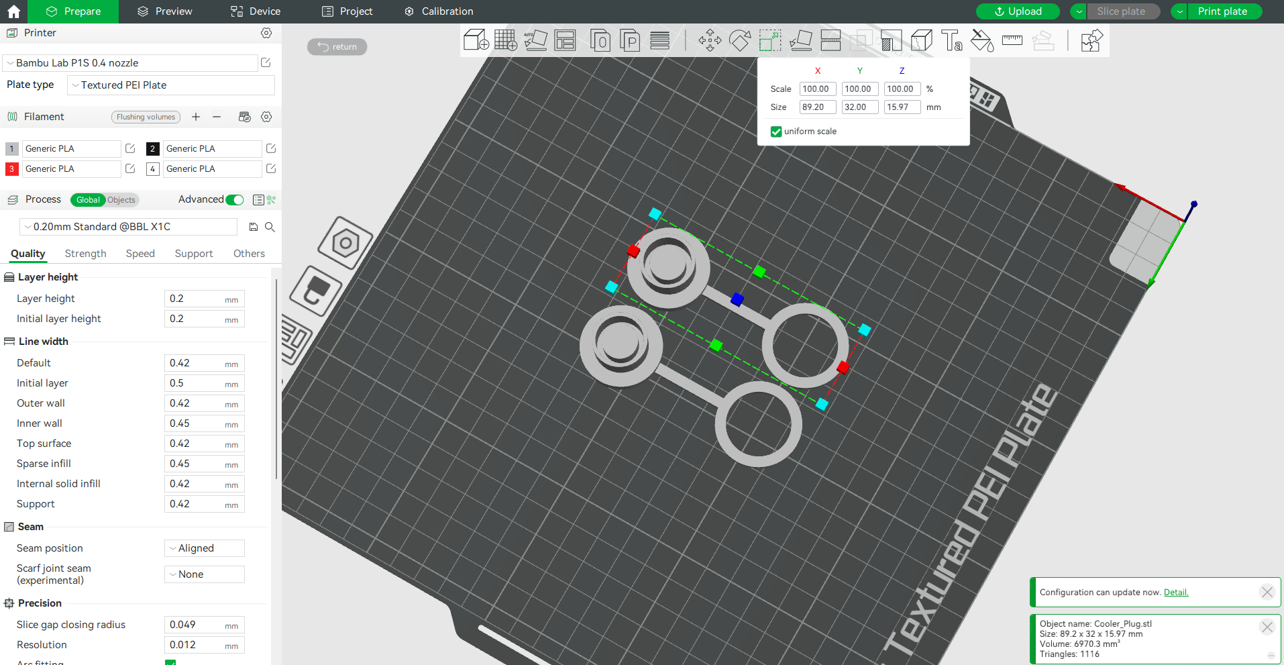The width and height of the screenshot is (1284, 665).
Task: Click the Home icon
Action: point(13,11)
